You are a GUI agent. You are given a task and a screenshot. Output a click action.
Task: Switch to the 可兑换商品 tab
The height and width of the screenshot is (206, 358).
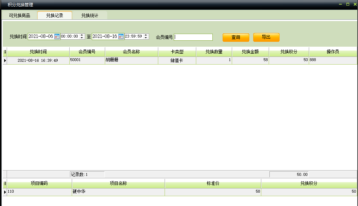click(x=19, y=15)
